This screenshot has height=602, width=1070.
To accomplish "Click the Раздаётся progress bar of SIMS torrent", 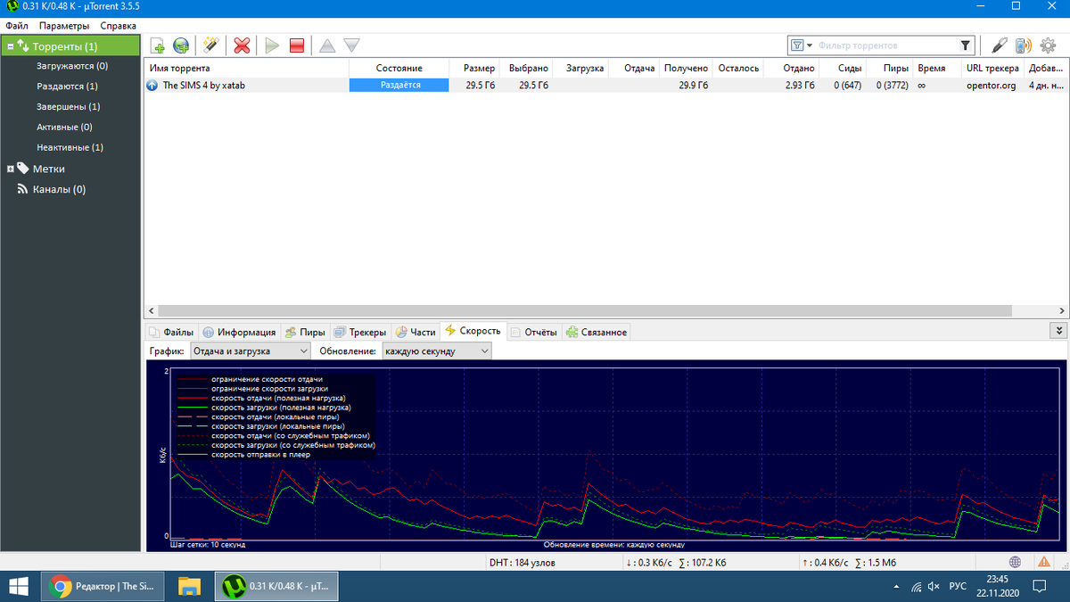I will (399, 86).
